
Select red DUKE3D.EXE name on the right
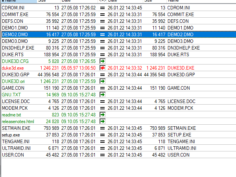tap(181, 68)
